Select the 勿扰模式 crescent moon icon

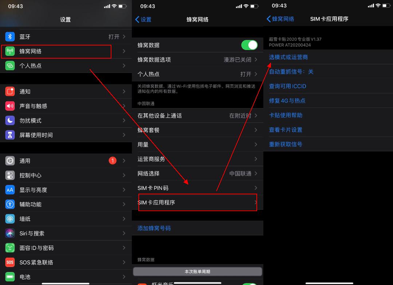point(10,120)
